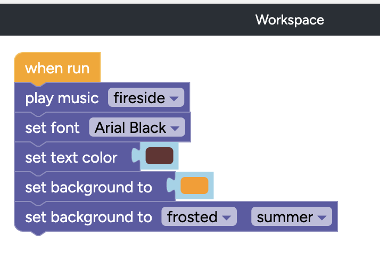Click the arrow icon next to summer
380x253 pixels.
tap(321, 217)
